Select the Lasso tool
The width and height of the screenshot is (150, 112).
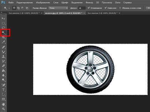click(x=3, y=28)
